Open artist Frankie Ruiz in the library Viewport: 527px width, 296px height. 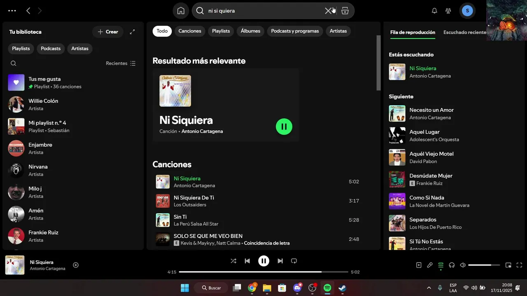click(72, 236)
